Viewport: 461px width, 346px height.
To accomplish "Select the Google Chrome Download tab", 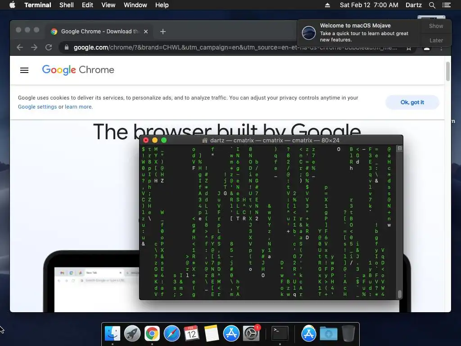I will (x=100, y=32).
